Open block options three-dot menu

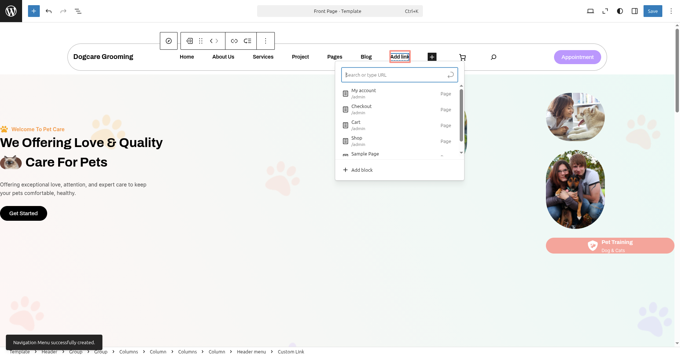point(266,41)
